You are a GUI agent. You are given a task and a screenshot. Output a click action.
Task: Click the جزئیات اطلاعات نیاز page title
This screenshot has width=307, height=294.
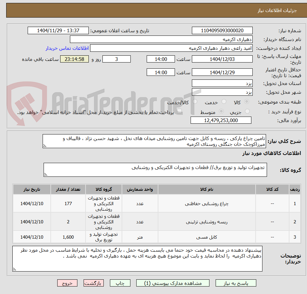tap(277, 10)
